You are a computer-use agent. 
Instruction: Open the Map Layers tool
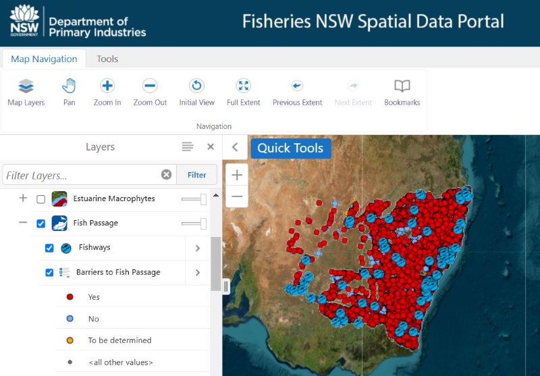coord(26,92)
